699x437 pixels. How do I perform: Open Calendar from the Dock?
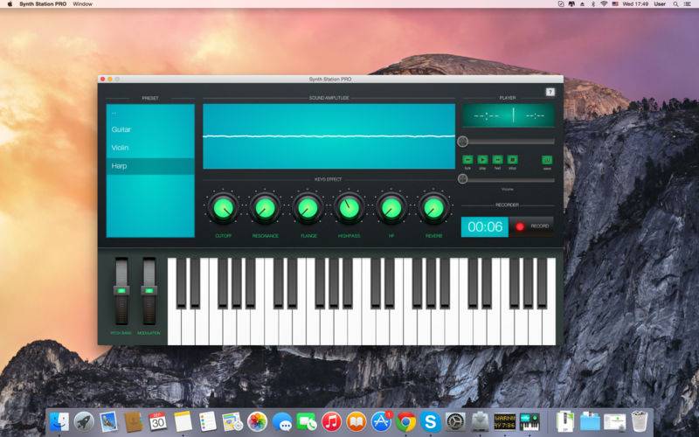pyautogui.click(x=157, y=421)
